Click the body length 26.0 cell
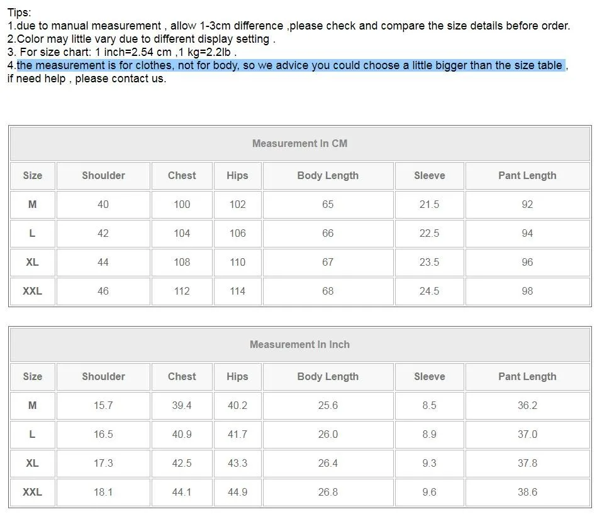Screen dimensions: 597x517 point(328,434)
